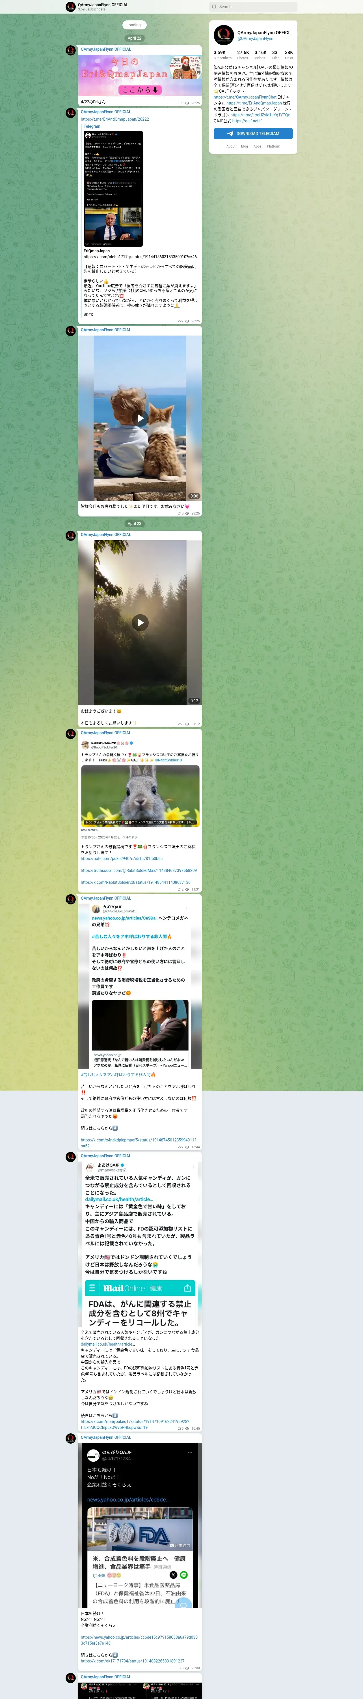Click the avatar beside the forest video post
The height and width of the screenshot is (1699, 363).
[x=70, y=535]
